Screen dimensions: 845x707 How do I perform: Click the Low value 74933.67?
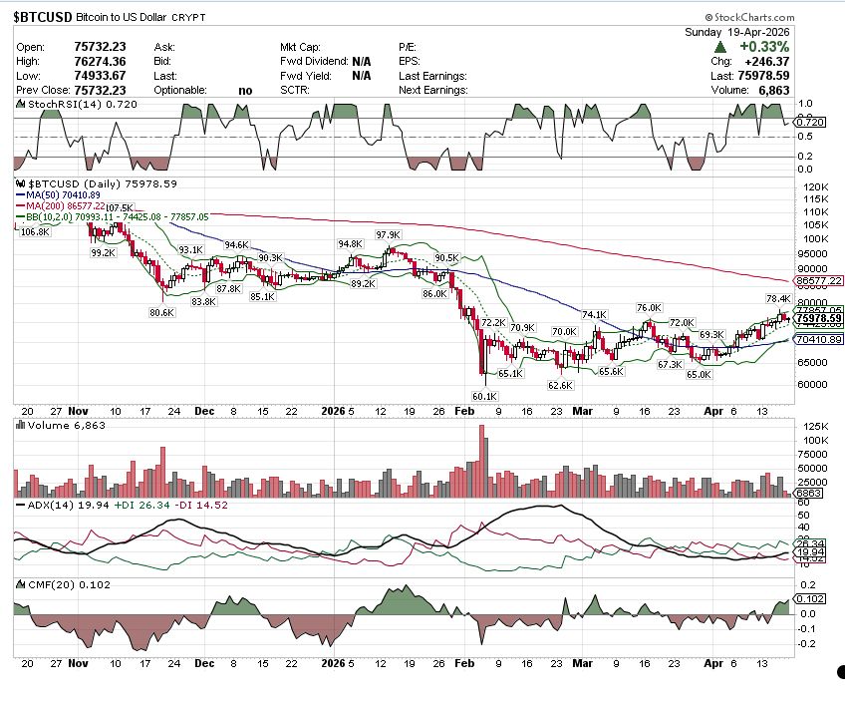click(100, 76)
